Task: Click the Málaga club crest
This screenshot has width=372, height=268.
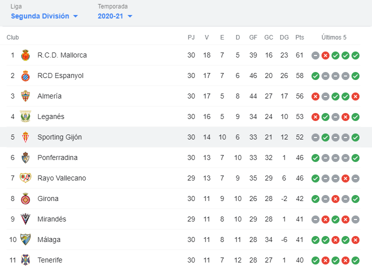Action: pos(25,239)
